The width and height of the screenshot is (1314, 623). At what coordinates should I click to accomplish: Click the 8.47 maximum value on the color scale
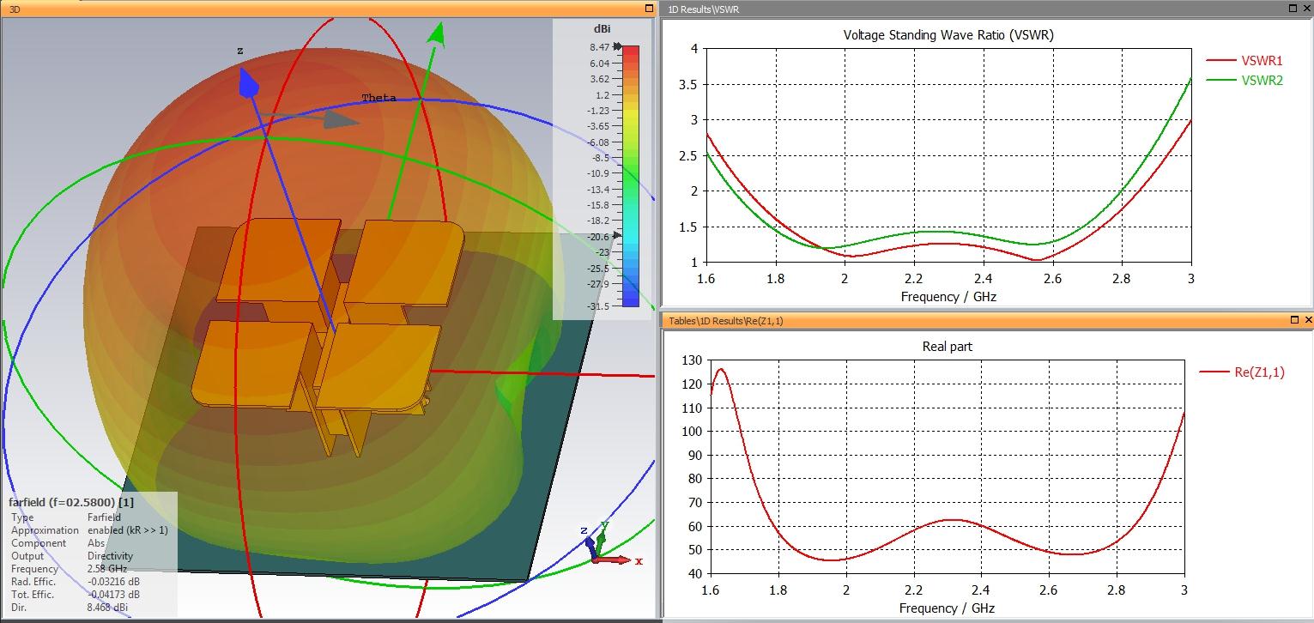[600, 47]
